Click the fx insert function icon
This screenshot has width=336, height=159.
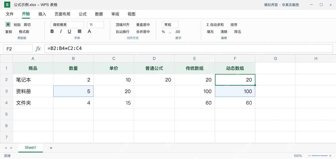[38, 48]
